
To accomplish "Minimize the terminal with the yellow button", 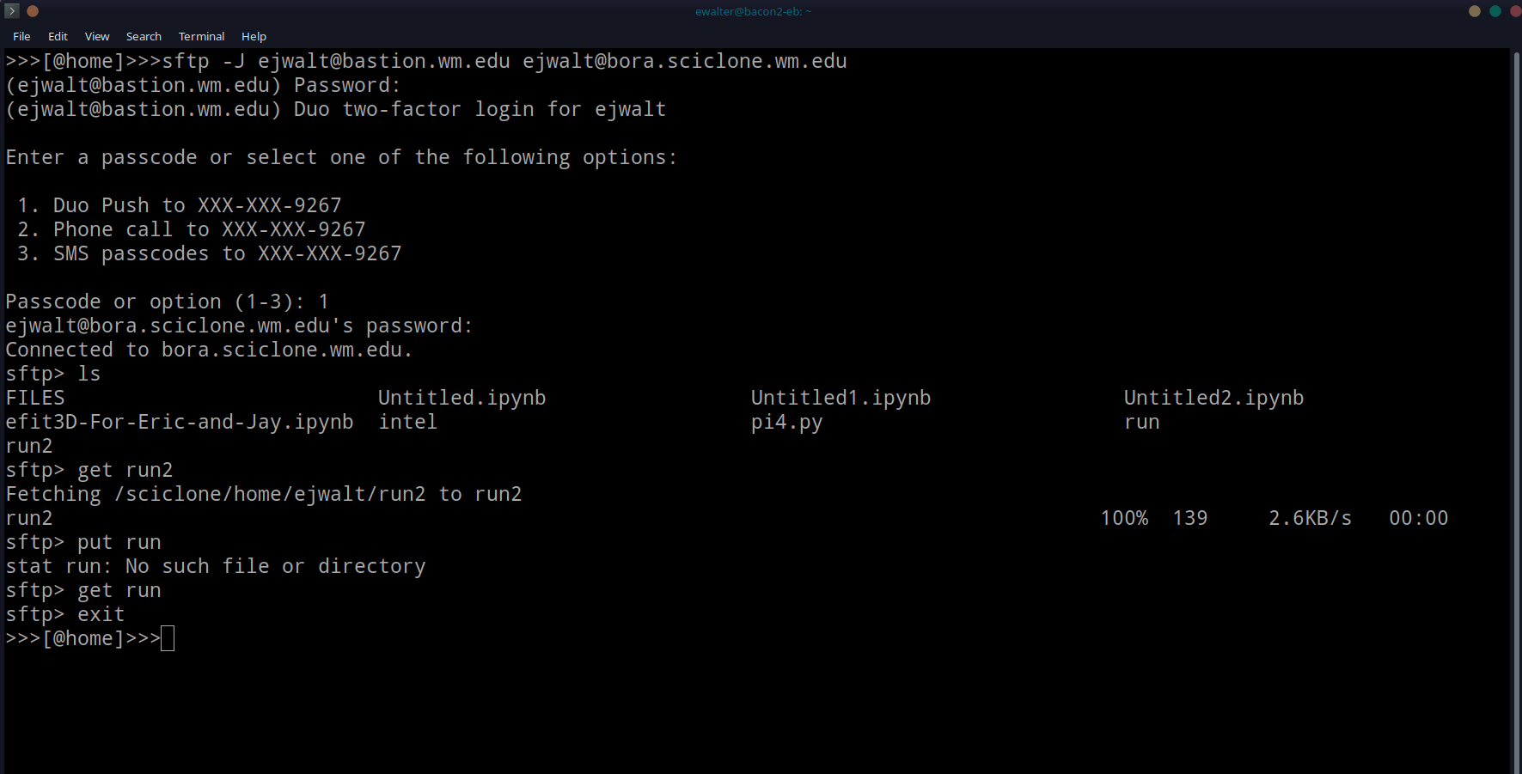I will (1475, 11).
